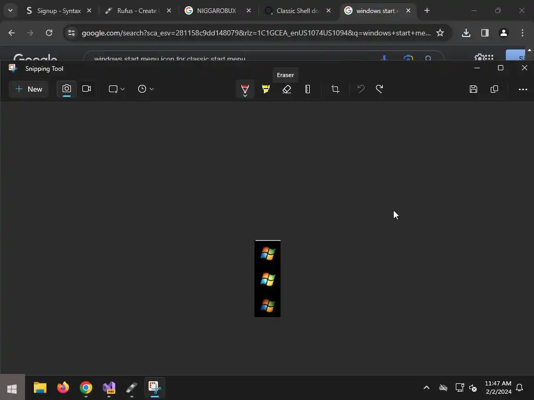Select the red Ballpoint pen tool
The image size is (534, 400).
tap(245, 90)
